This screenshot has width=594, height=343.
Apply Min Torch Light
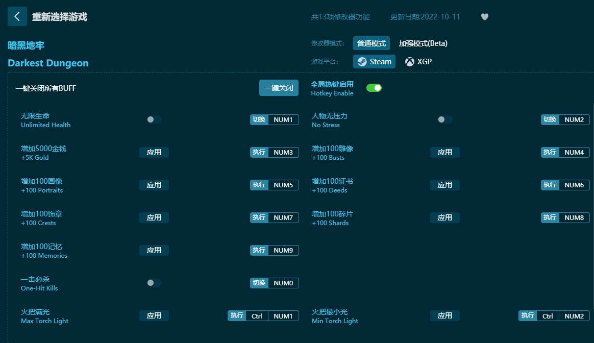pos(445,316)
